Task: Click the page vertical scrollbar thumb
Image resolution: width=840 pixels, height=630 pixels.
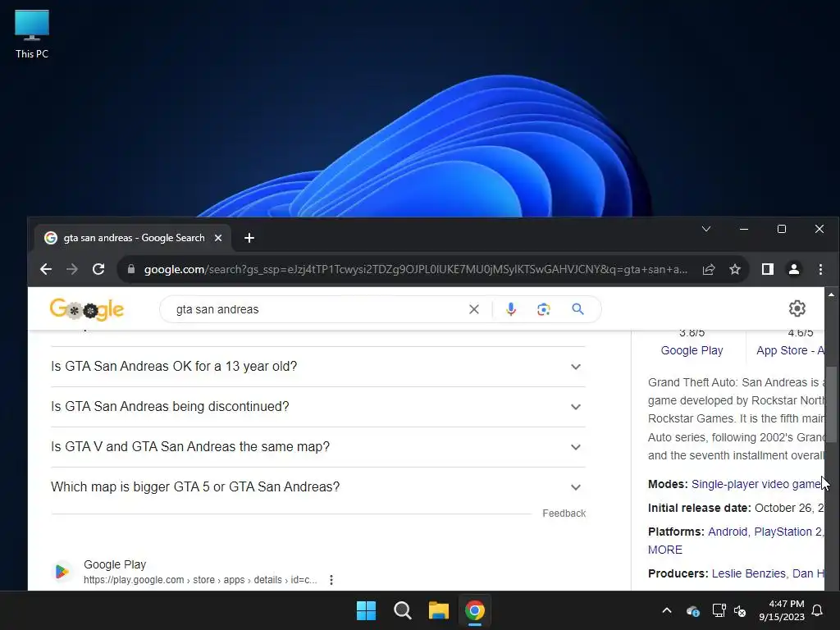Action: pos(831,404)
